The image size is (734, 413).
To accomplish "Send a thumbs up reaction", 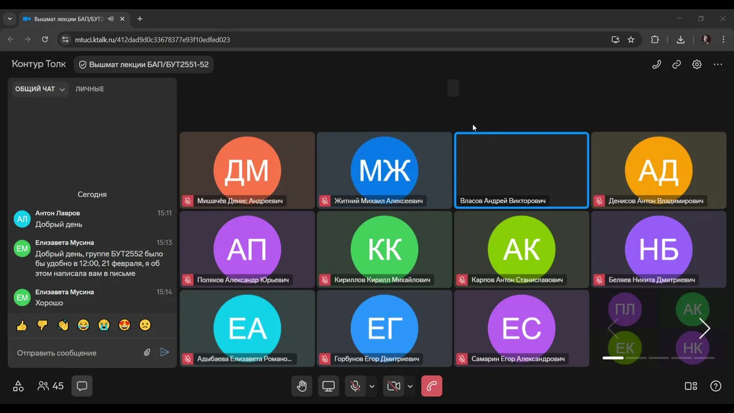I will (22, 325).
